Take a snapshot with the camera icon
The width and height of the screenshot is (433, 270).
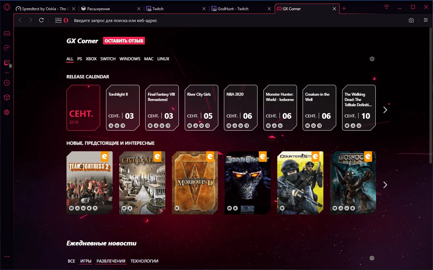[x=411, y=20]
